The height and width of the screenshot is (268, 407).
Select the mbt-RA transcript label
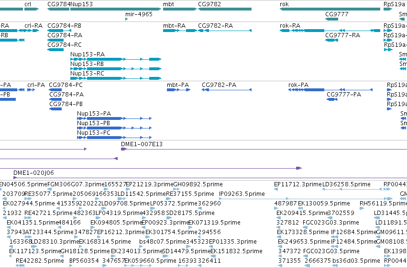click(175, 26)
